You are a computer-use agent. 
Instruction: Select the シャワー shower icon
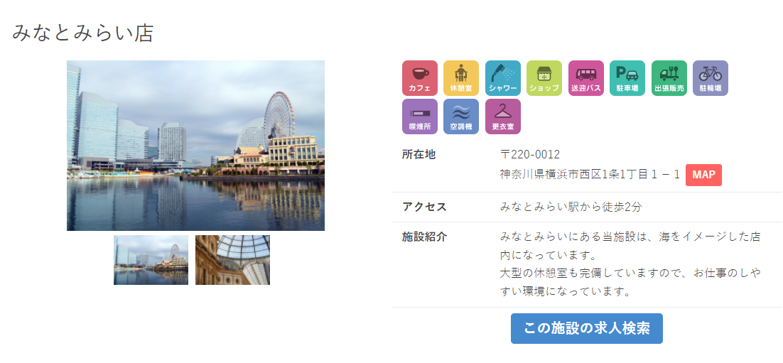[502, 78]
